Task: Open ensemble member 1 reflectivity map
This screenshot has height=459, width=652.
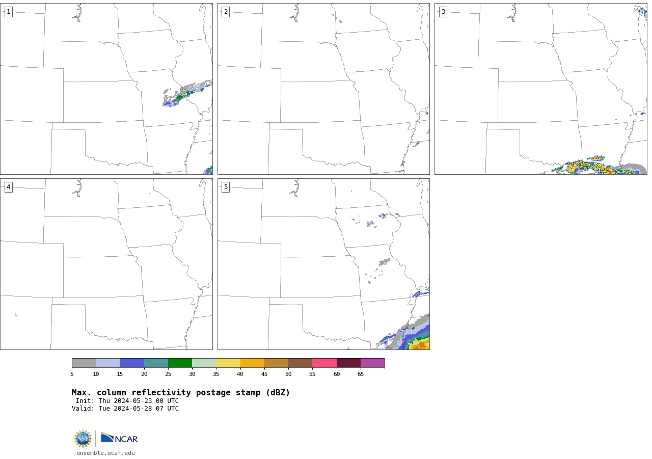Action: [x=106, y=89]
